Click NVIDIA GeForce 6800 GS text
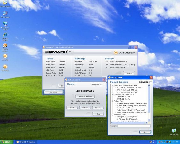180x144 pixels. (118, 62)
